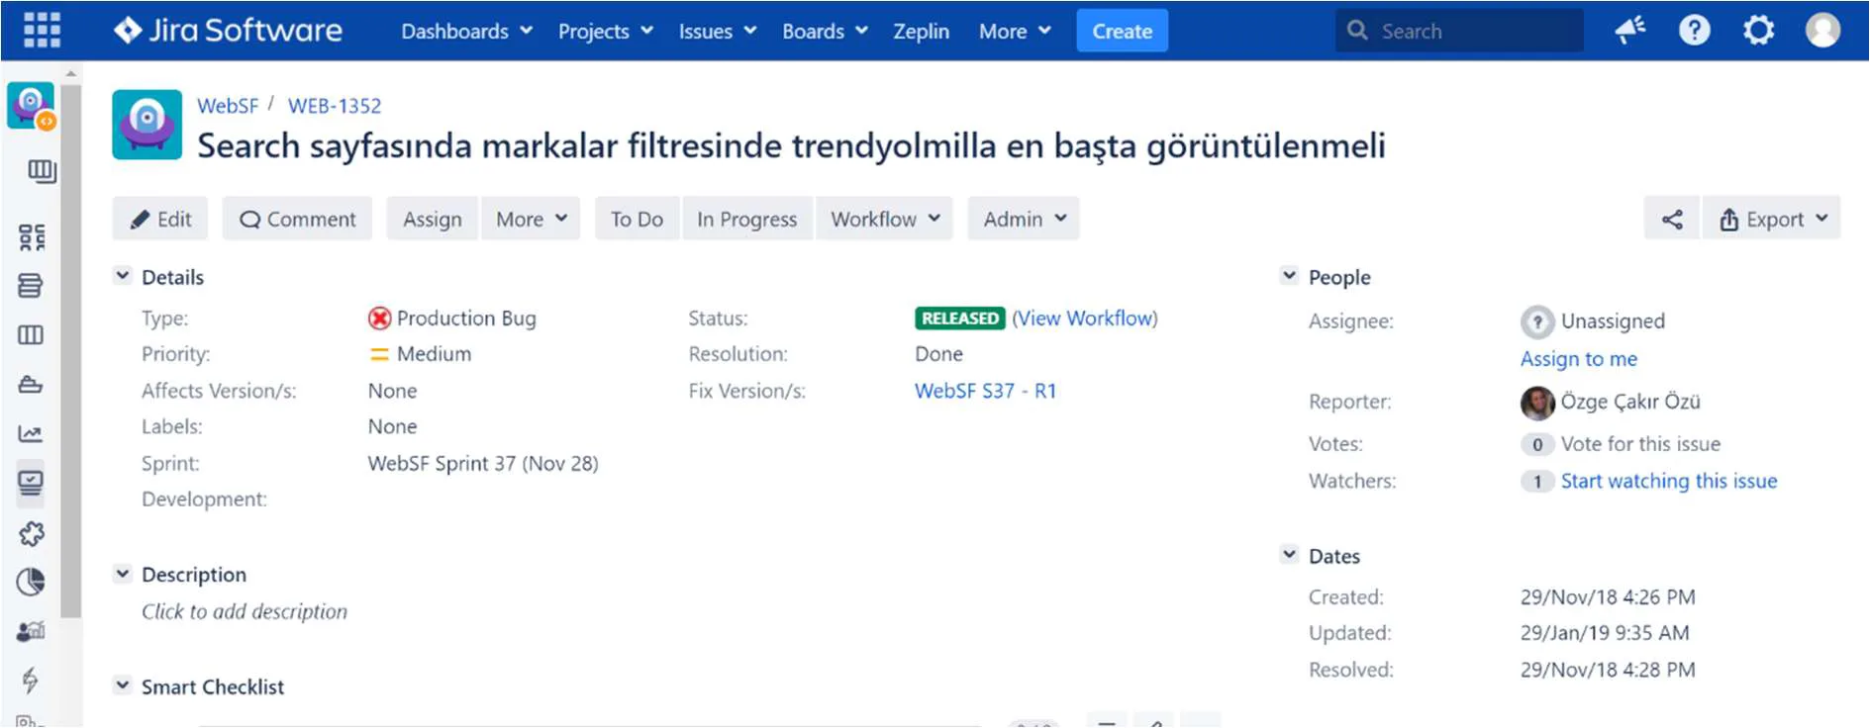Click the WebSF Sprint 37 (Nov 28) value

483,463
